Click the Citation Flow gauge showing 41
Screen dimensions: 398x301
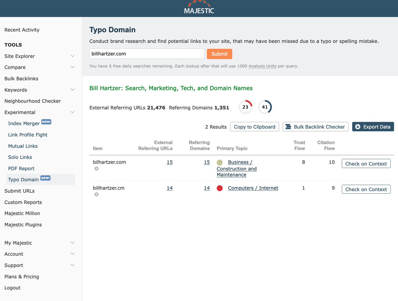(x=265, y=107)
